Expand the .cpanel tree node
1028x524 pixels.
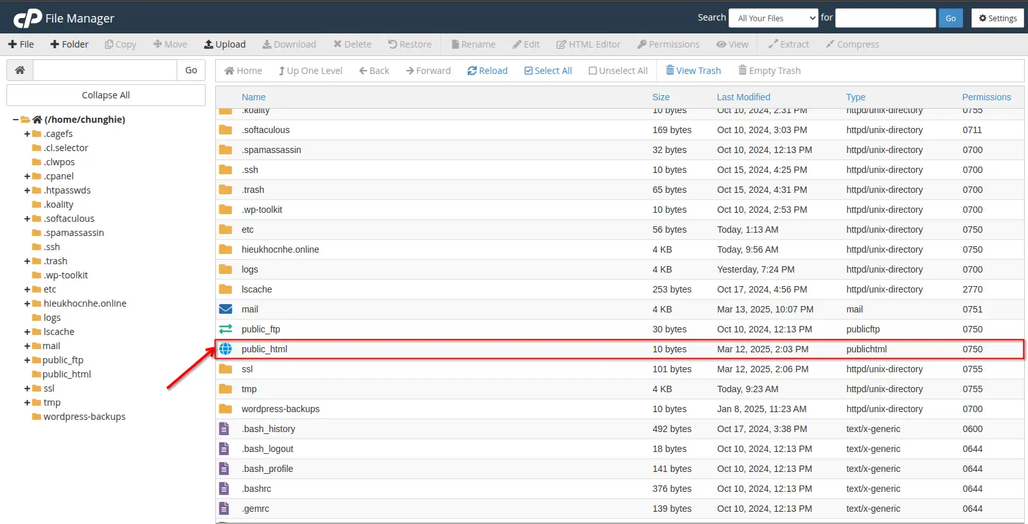27,176
